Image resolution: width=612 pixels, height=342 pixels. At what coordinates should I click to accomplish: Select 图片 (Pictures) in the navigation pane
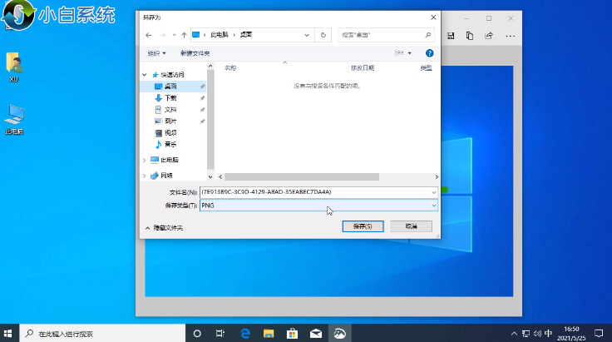[x=170, y=121]
